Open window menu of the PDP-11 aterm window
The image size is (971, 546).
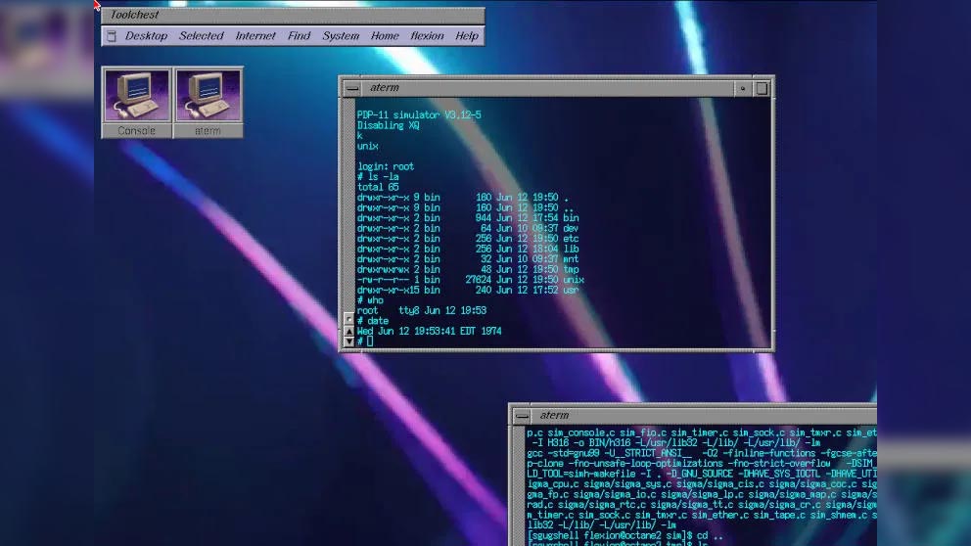(351, 88)
